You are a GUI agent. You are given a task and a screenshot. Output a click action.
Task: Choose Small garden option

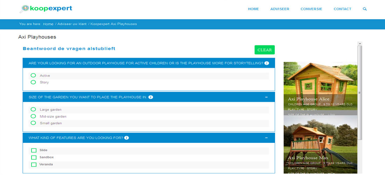coord(33,123)
